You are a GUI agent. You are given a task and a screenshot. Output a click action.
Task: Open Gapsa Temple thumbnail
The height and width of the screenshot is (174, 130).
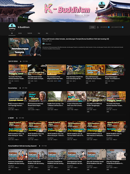(x=76, y=70)
